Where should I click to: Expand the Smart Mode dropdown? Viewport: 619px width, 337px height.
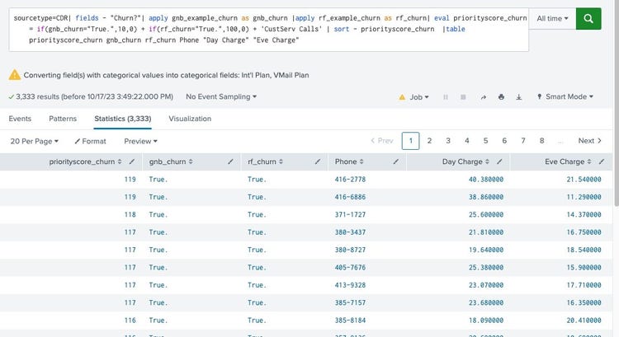click(x=569, y=97)
